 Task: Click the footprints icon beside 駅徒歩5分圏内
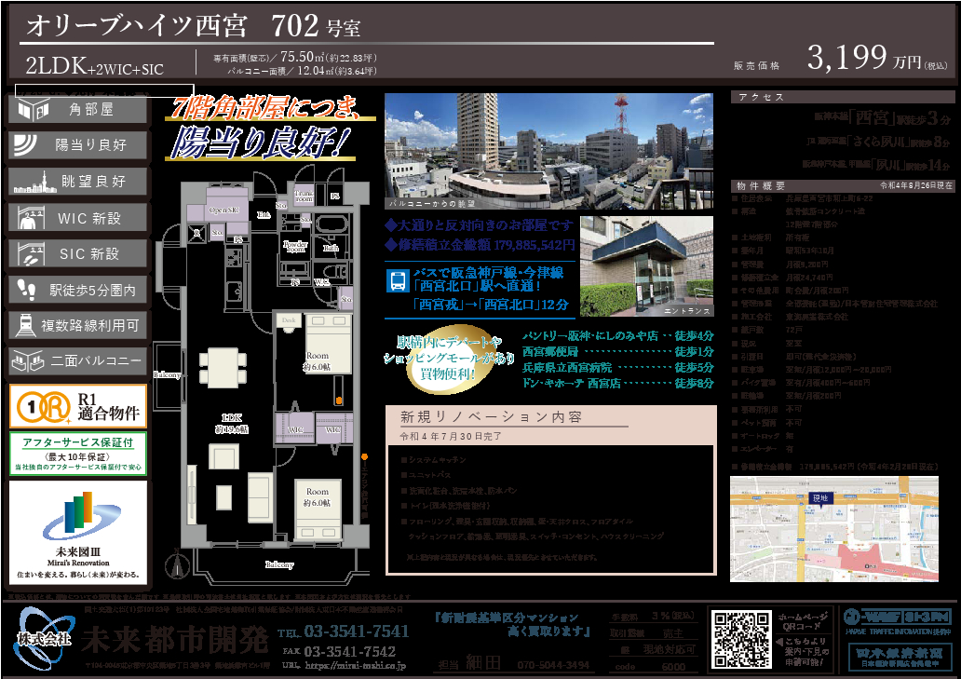30,290
